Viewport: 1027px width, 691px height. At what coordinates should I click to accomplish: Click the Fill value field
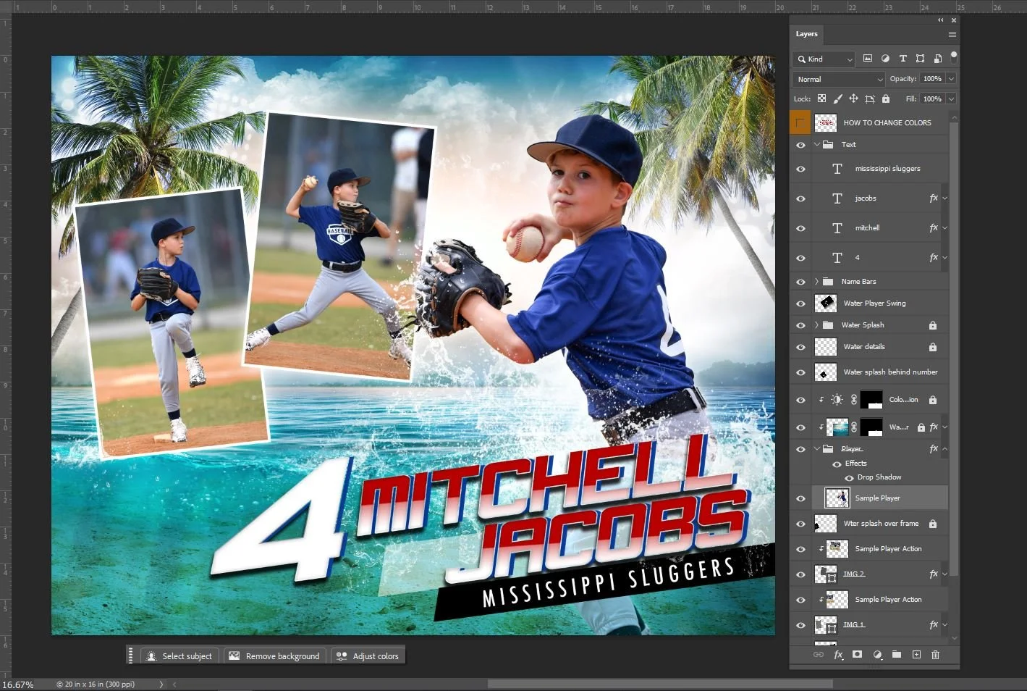[932, 99]
